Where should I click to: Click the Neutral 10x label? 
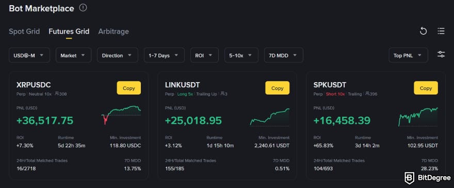click(40, 94)
